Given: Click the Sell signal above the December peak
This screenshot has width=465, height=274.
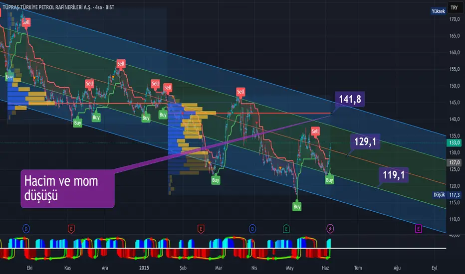Looking at the screenshot, I should tap(121, 64).
